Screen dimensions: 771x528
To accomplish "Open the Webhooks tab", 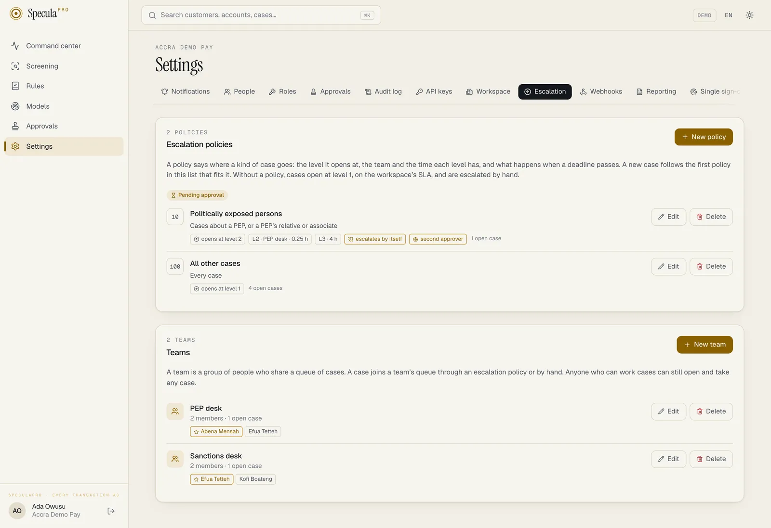I will 601,91.
